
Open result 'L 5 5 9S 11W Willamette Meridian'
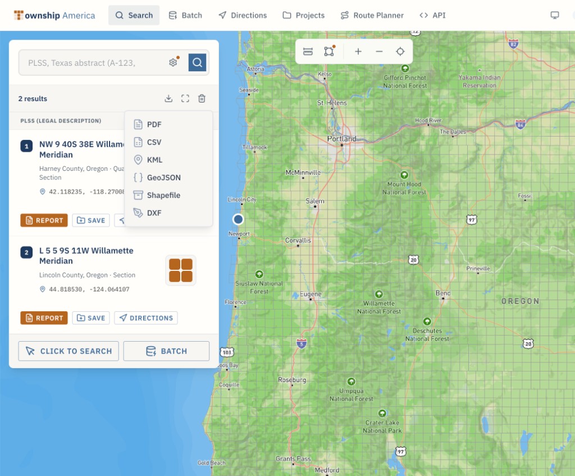click(86, 256)
